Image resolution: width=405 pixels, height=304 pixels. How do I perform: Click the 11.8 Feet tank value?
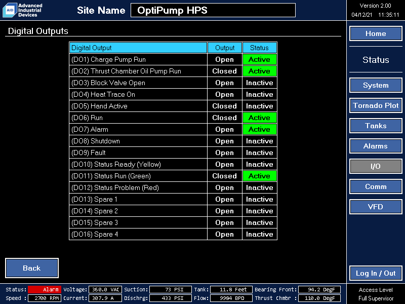[231, 289]
